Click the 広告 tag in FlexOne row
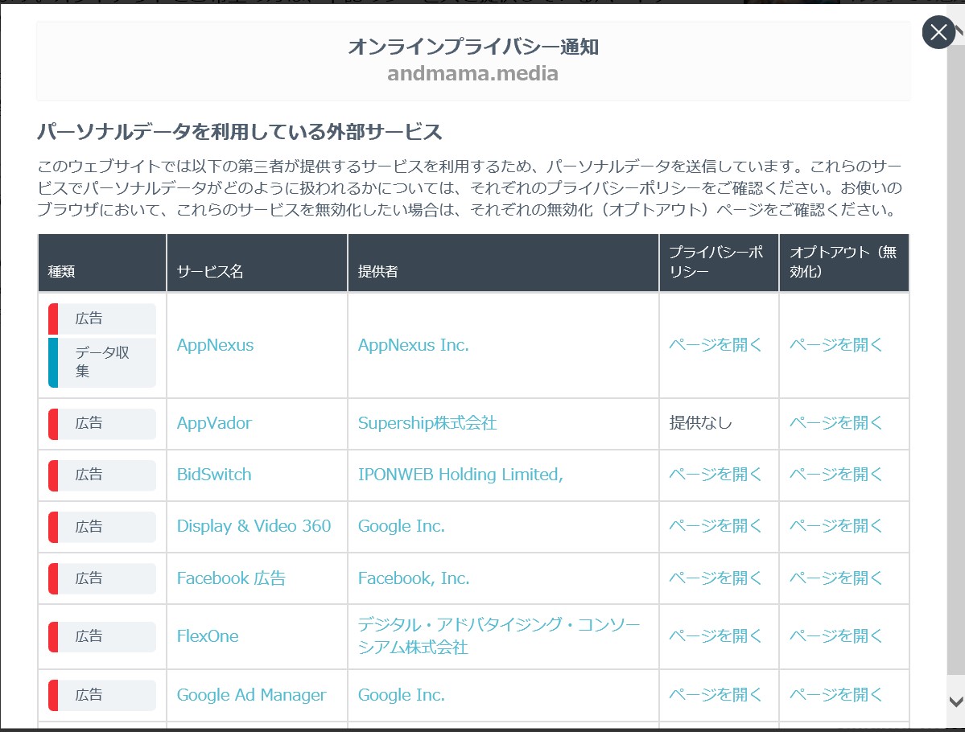 point(102,636)
